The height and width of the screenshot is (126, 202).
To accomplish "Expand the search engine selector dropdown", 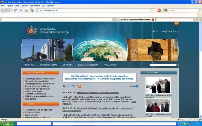I will point(167,10).
